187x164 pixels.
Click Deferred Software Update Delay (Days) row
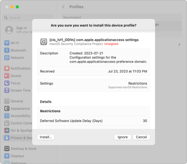click(x=94, y=121)
